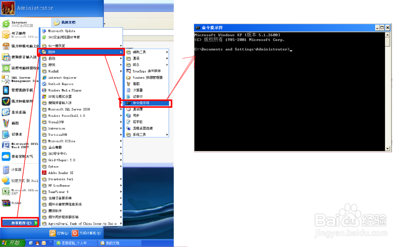The image size is (410, 247).
Task: Switch to 百度经验 taskbar window
Action: click(76, 243)
